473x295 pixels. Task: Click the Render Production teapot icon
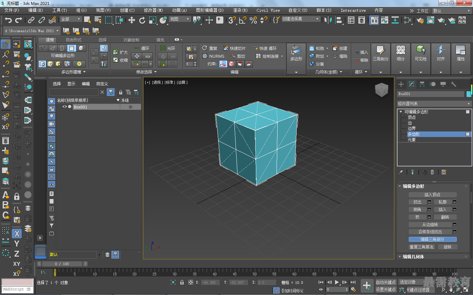pyautogui.click(x=441, y=20)
